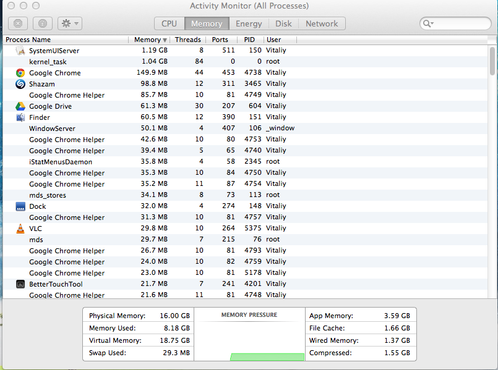Click the Quit Process toolbar icon
Screen dimensions: 498x370
point(18,23)
